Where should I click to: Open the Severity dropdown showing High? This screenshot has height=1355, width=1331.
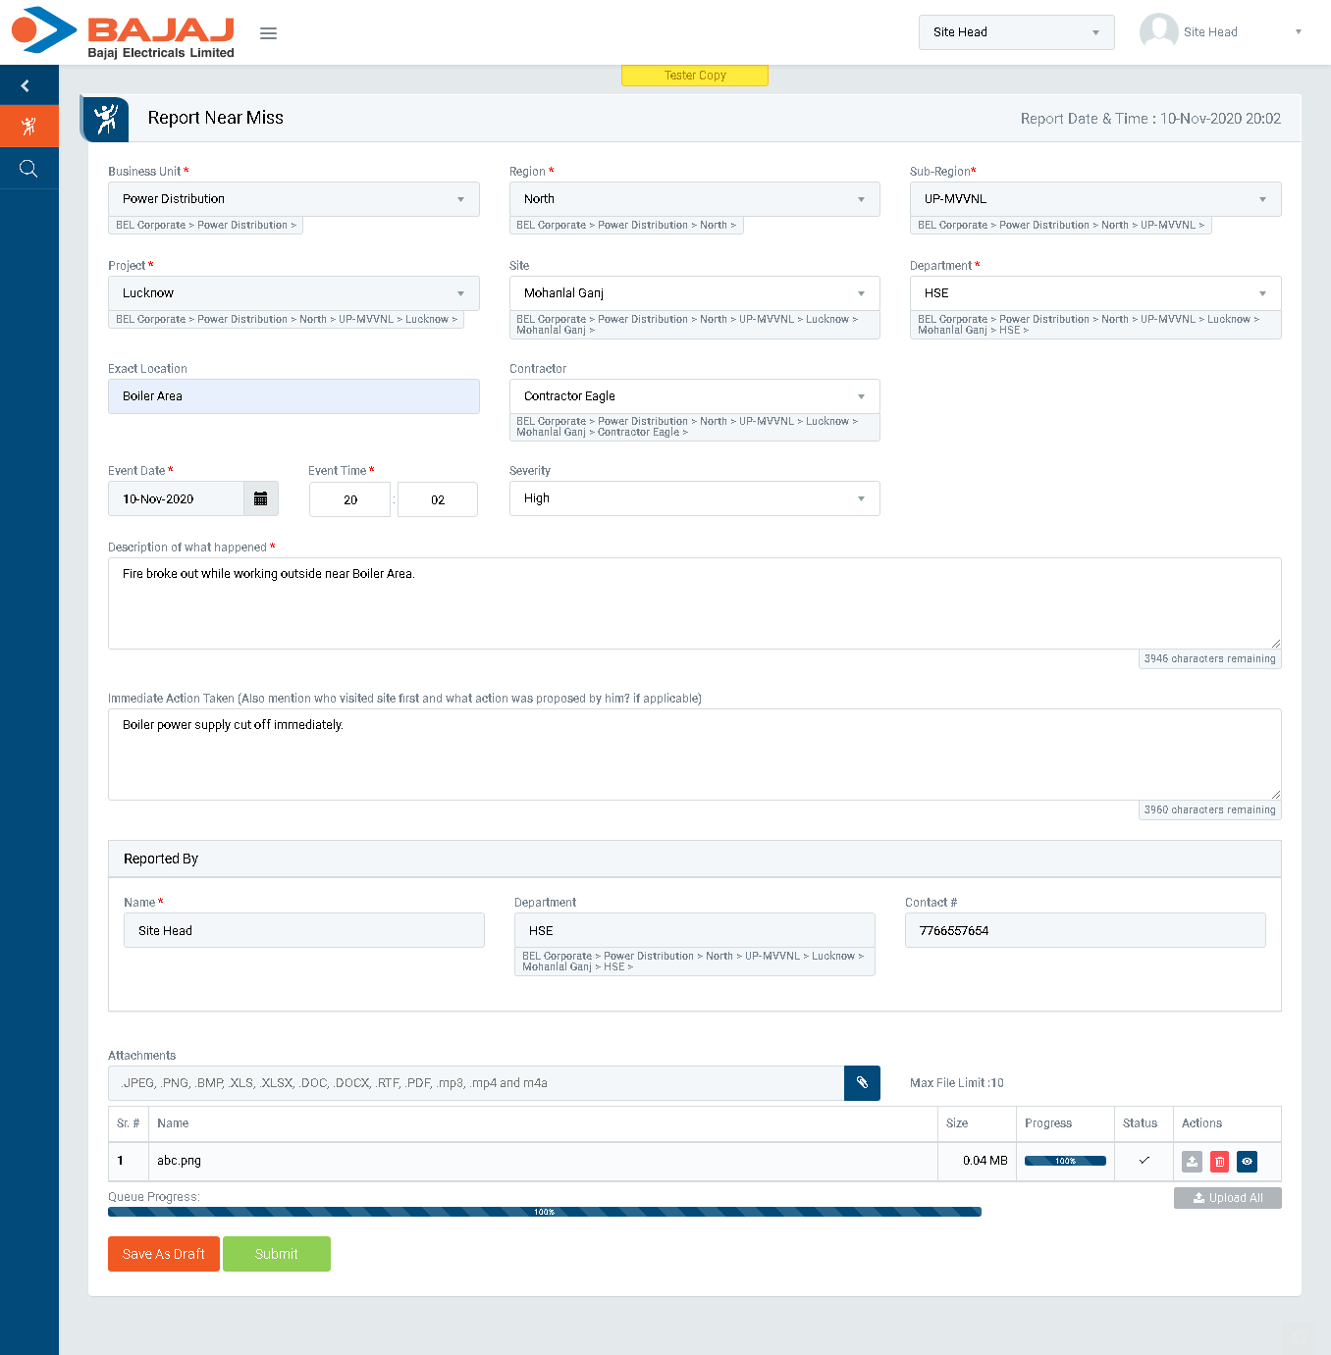[x=694, y=498]
